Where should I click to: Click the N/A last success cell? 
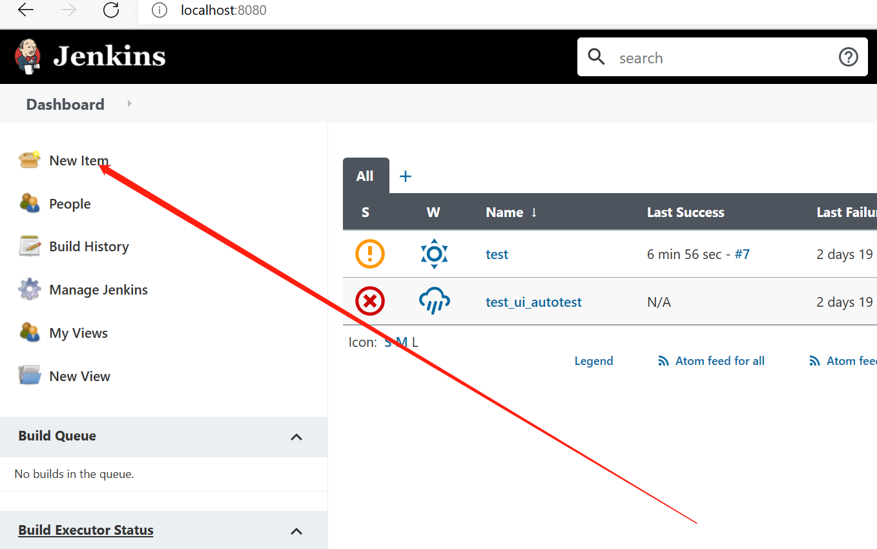tap(659, 302)
